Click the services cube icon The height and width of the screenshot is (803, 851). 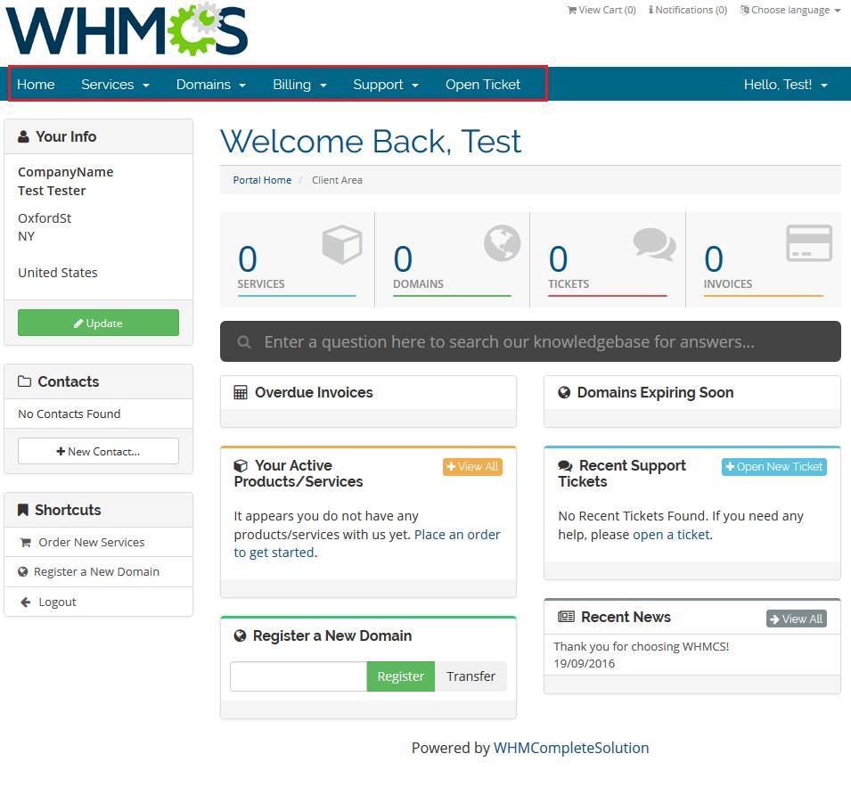[342, 244]
